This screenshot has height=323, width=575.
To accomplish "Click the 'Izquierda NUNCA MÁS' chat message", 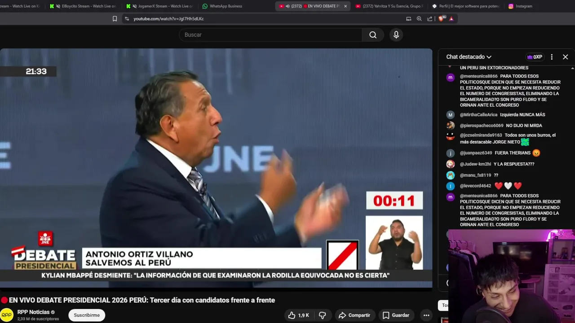I will pos(522,115).
